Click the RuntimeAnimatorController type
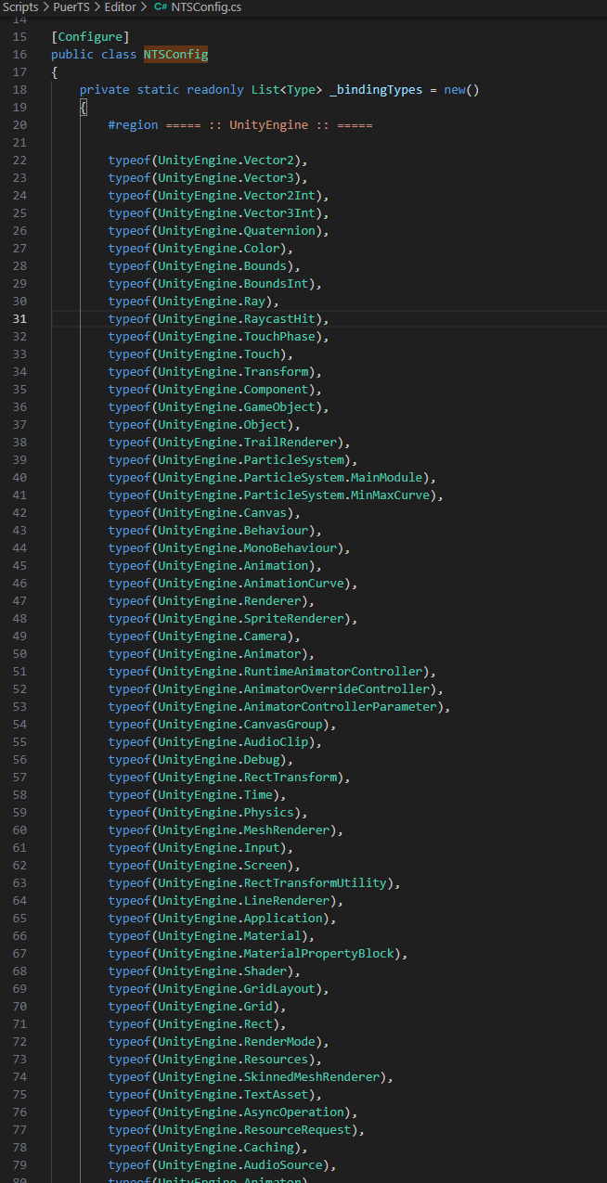 click(332, 672)
